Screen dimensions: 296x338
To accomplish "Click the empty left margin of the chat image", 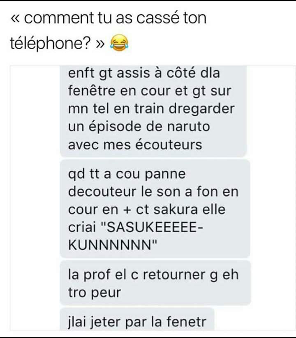I will point(35,198).
